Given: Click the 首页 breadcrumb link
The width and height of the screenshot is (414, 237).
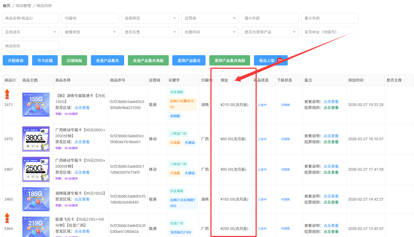Looking at the screenshot, I should pyautogui.click(x=6, y=5).
